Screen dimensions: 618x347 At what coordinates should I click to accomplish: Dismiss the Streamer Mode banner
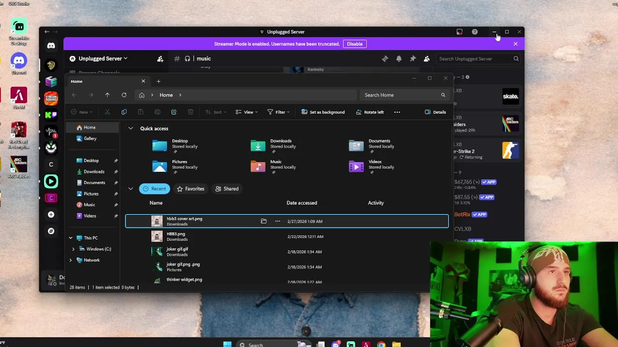(515, 44)
